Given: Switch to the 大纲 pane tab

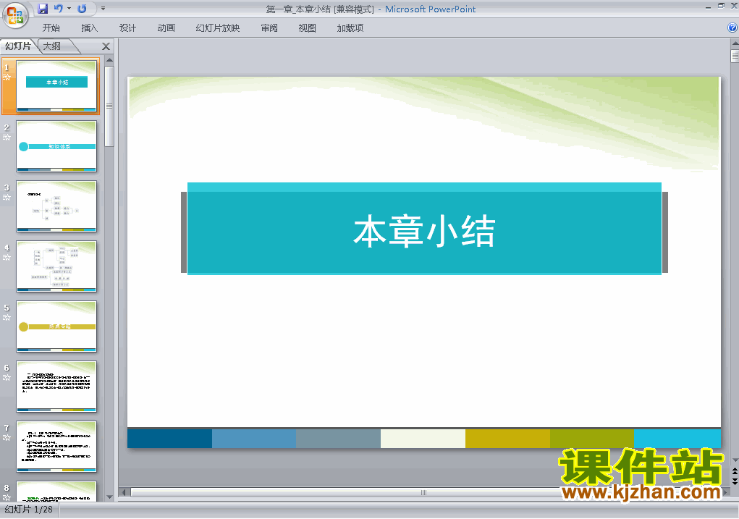Looking at the screenshot, I should pyautogui.click(x=53, y=46).
